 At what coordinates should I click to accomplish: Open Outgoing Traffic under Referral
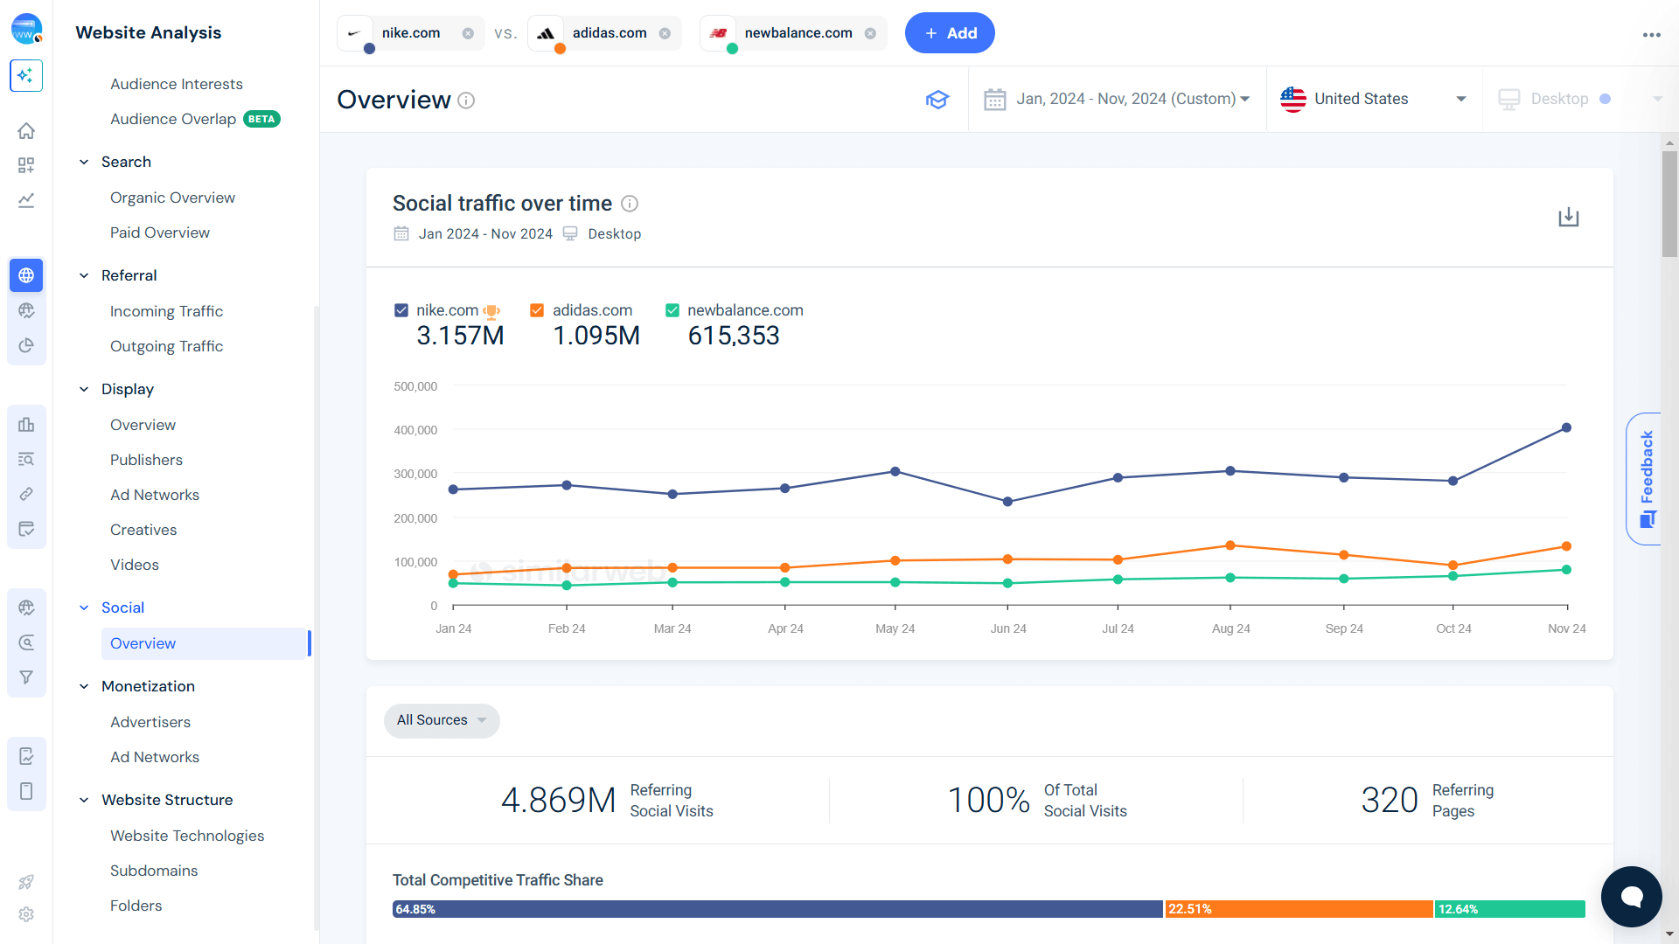(x=166, y=346)
